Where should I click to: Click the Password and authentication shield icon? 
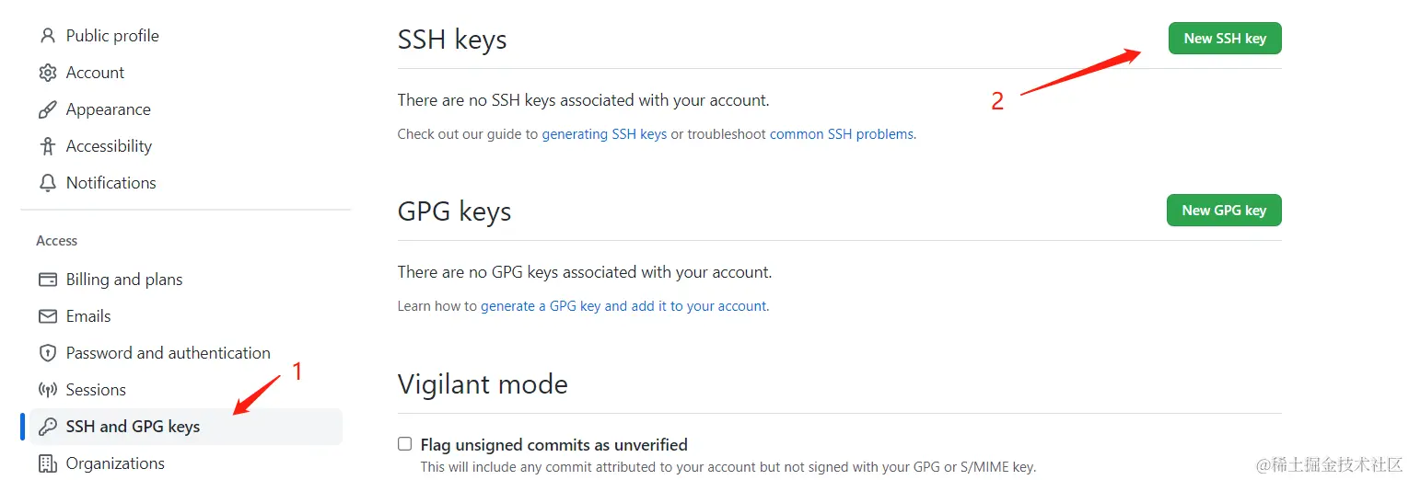[47, 353]
